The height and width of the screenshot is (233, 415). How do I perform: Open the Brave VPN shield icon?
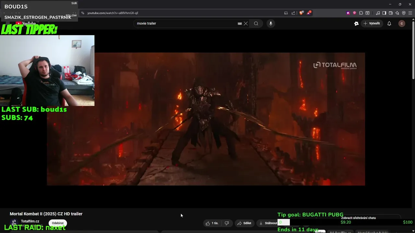click(404, 13)
